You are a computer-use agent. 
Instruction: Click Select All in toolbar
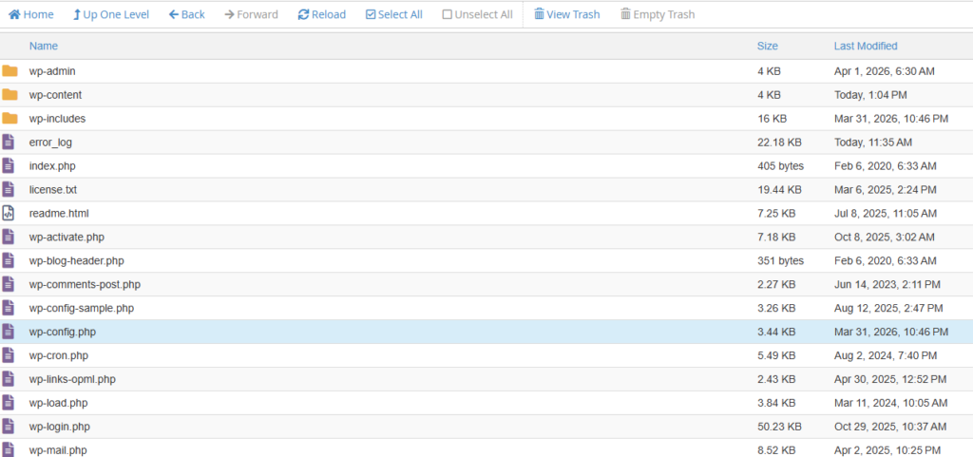pyautogui.click(x=394, y=14)
